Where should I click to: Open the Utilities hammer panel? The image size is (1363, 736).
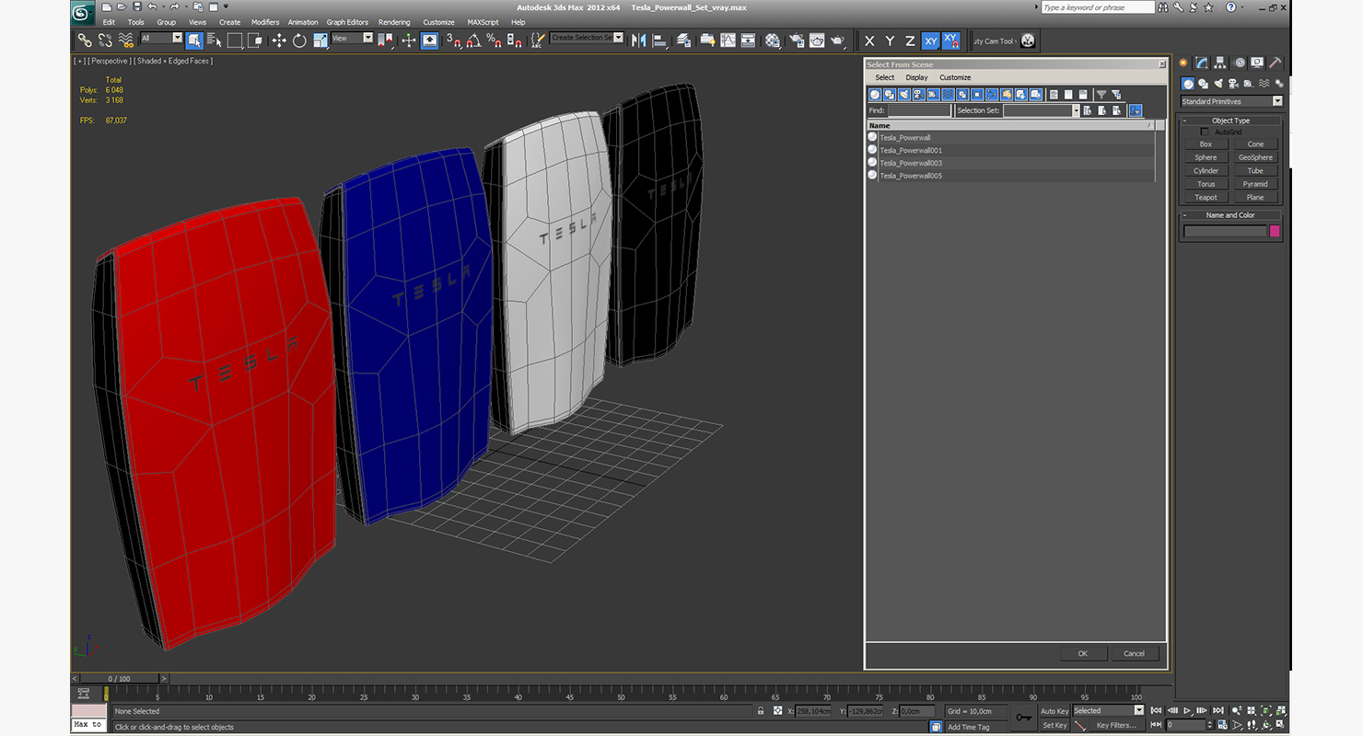pos(1275,63)
